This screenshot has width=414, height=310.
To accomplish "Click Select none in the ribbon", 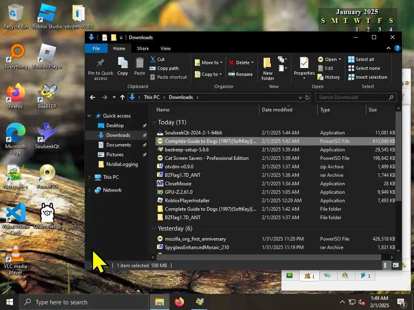I will click(364, 68).
